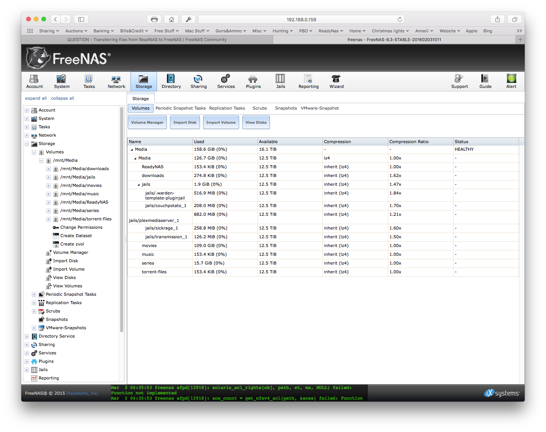Click the Safari home icon

pyautogui.click(x=171, y=19)
